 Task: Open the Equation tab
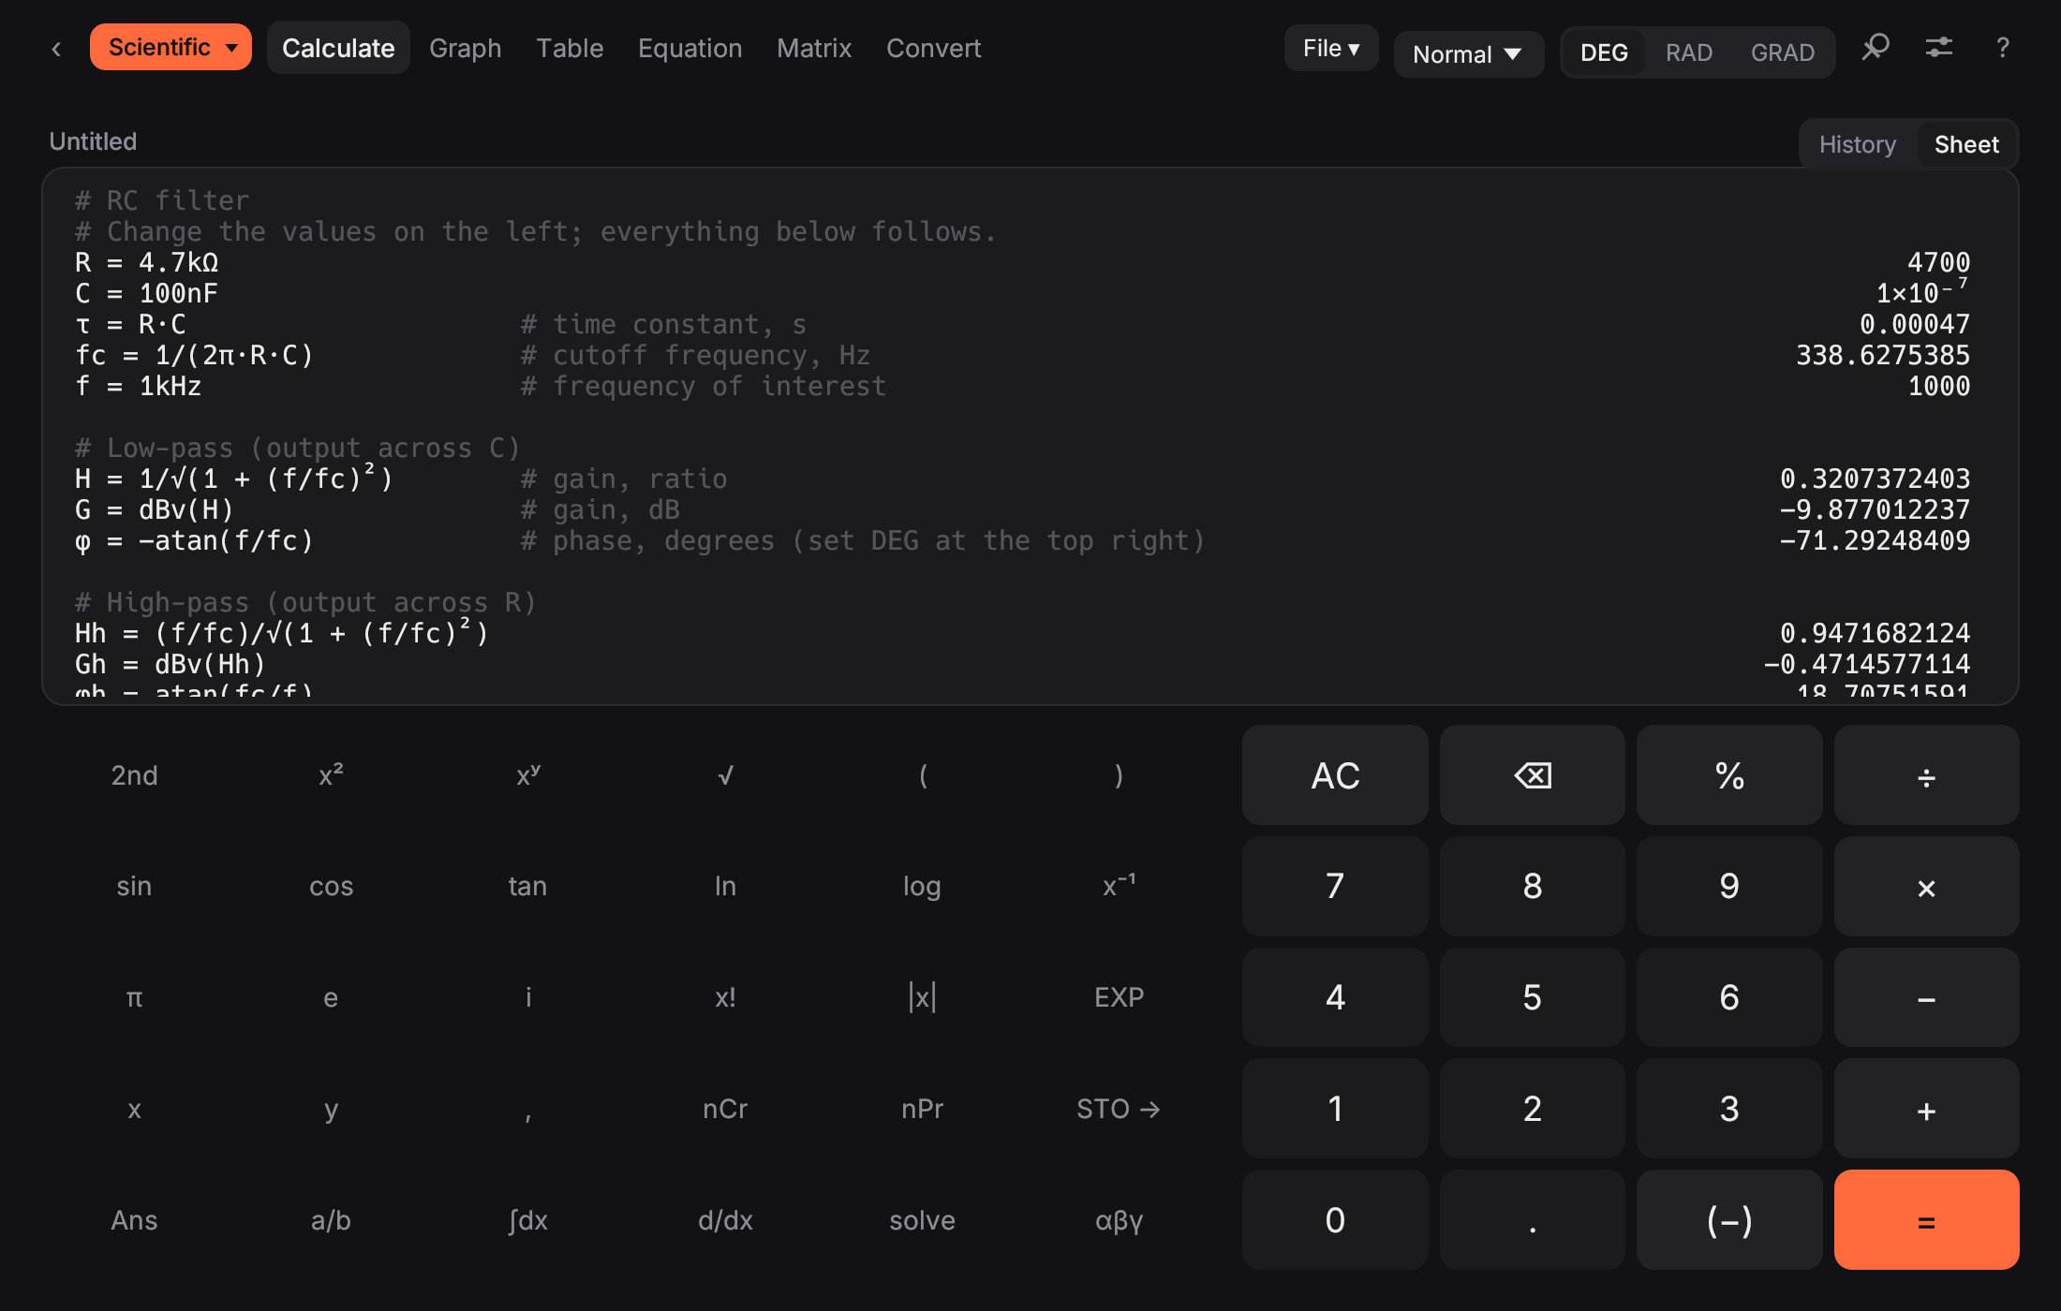[x=689, y=48]
